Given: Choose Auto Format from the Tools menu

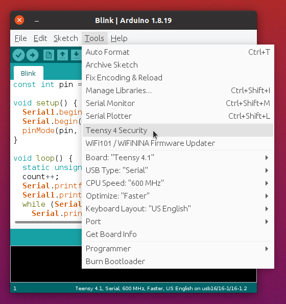Looking at the screenshot, I should [x=178, y=52].
